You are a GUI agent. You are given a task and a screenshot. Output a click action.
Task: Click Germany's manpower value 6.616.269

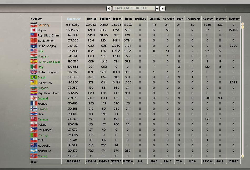73,25
